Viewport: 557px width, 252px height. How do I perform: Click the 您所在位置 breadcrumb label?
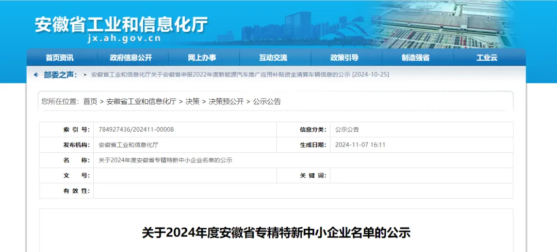point(60,102)
